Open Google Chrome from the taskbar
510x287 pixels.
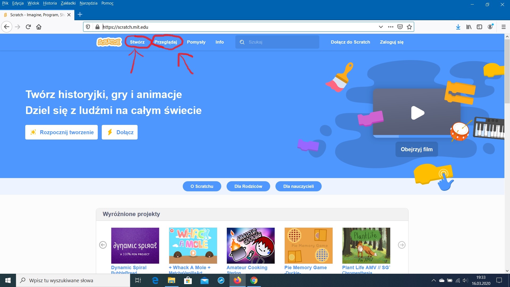[x=254, y=280]
